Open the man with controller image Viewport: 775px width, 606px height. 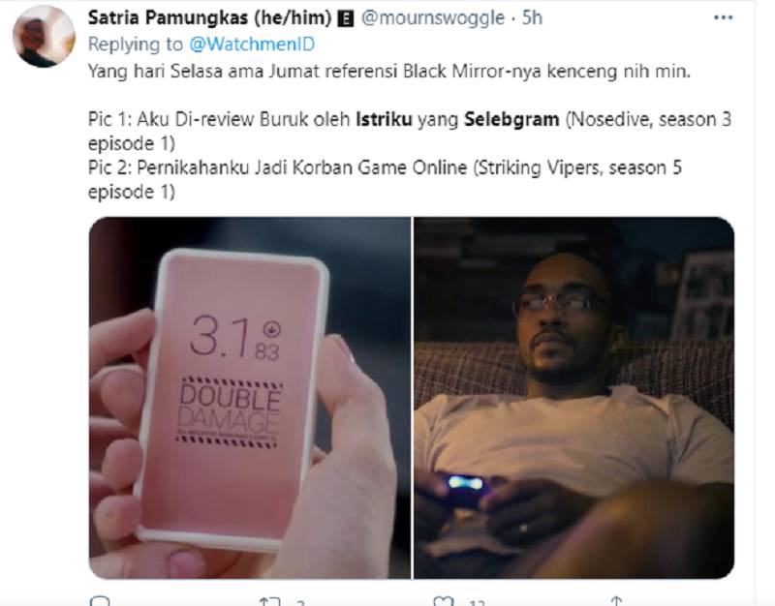573,398
